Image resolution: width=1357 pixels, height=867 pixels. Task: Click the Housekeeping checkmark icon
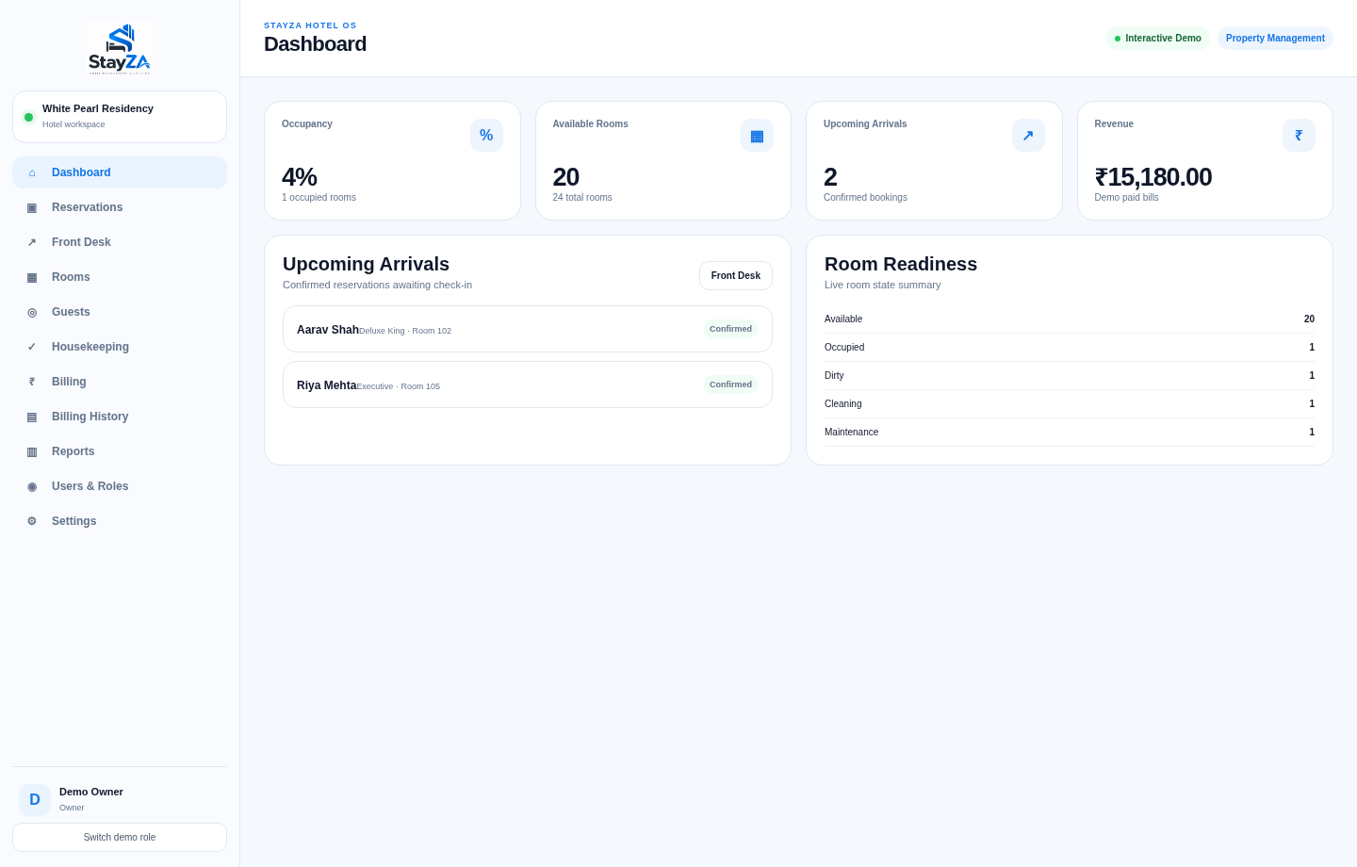click(x=32, y=347)
